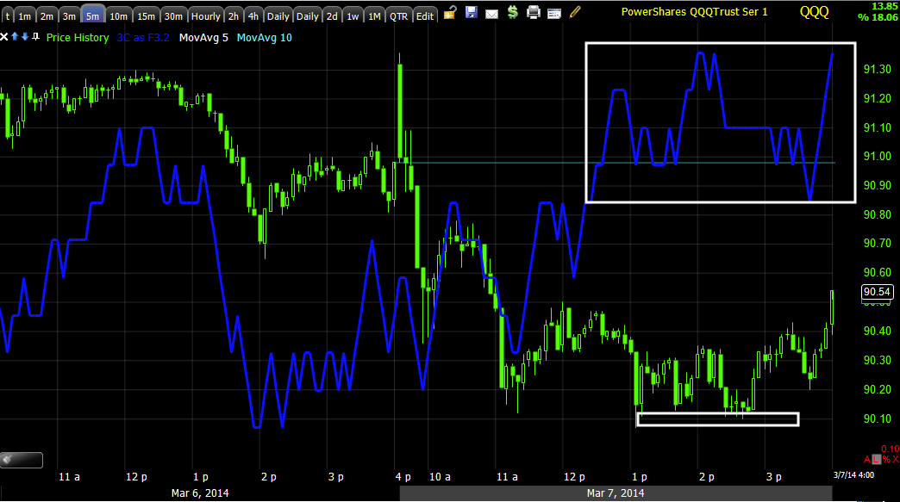Toggle the % percent scale control
This screenshot has width=900, height=502.
click(x=886, y=459)
